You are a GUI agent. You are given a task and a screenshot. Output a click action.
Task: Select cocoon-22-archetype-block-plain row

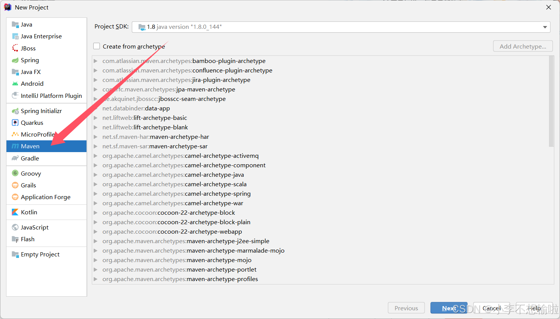coord(321,222)
